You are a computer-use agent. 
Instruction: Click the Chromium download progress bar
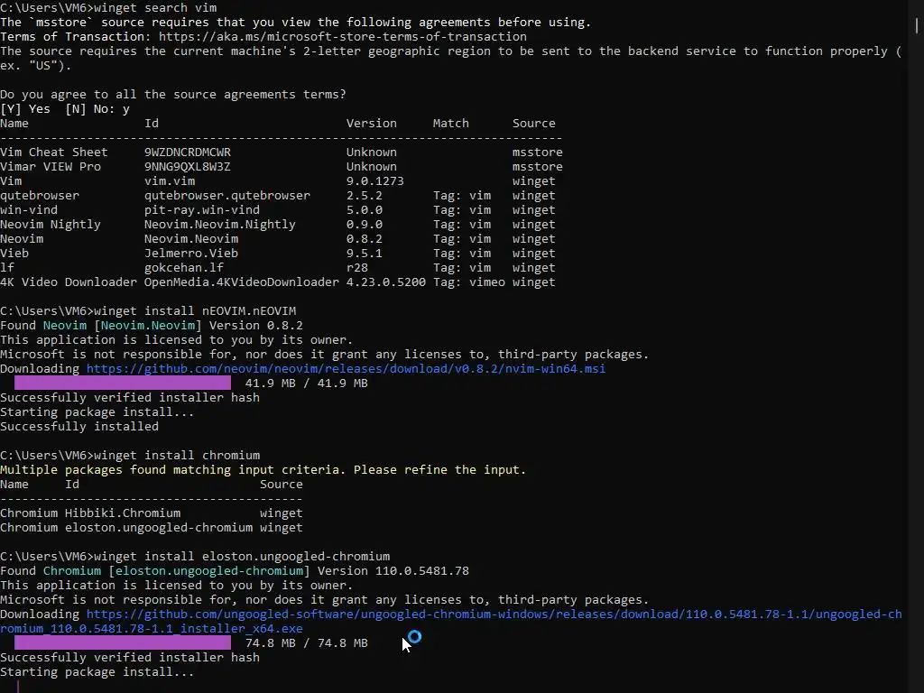(x=123, y=642)
